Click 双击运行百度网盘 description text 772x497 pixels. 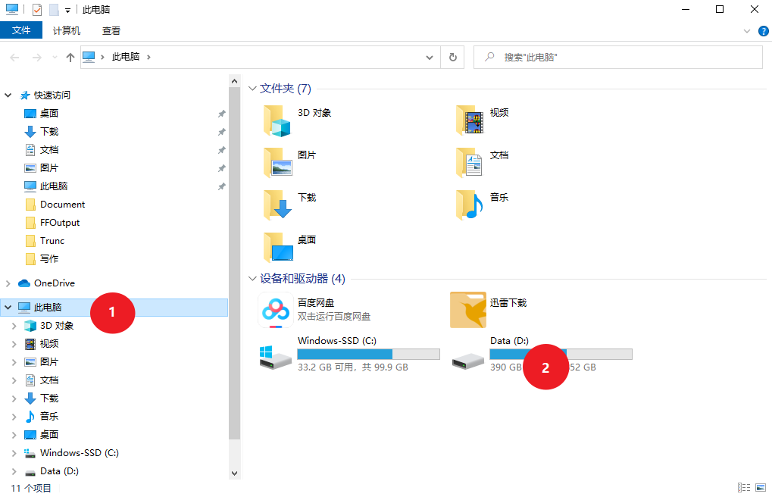[x=334, y=317]
